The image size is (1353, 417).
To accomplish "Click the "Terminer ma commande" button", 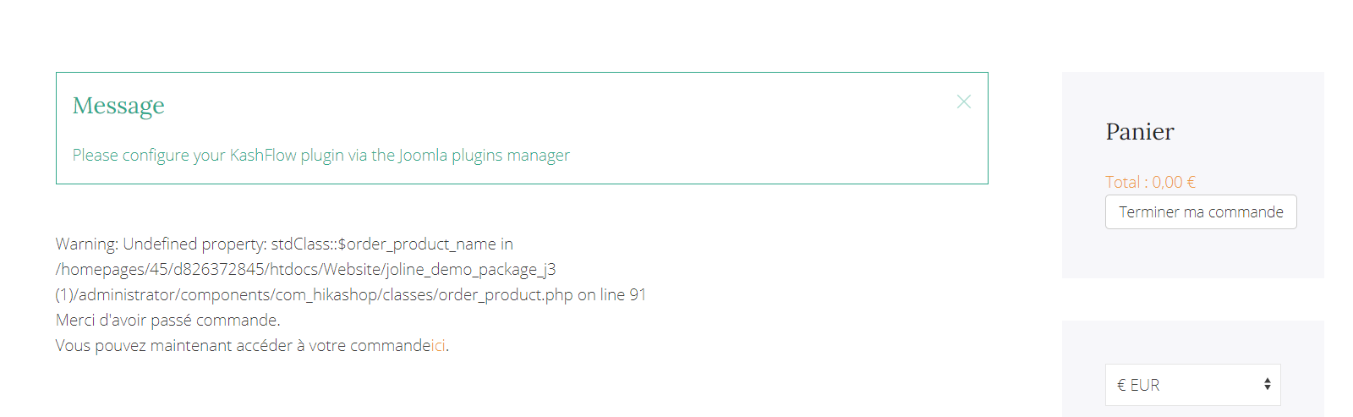I will pos(1200,212).
